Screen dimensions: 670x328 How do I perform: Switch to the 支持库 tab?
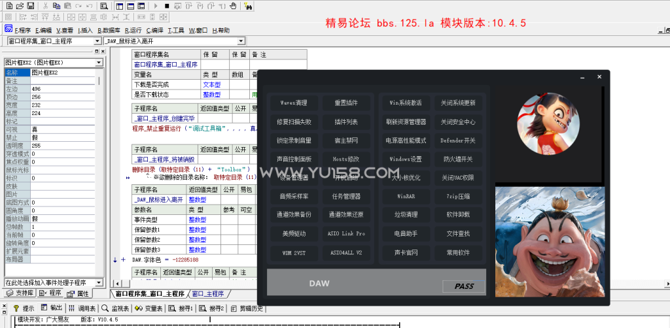19,293
